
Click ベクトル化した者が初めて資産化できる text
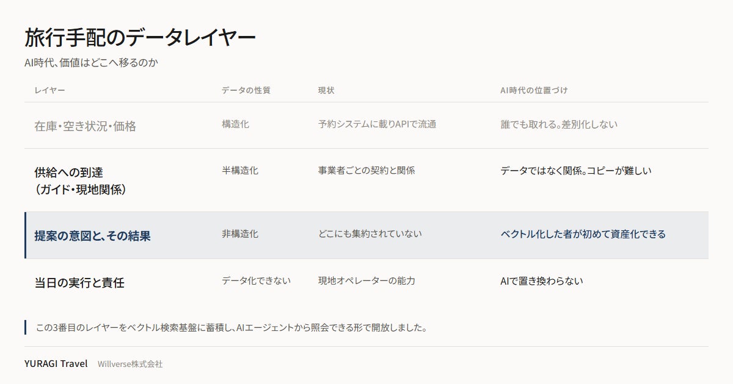coord(583,233)
